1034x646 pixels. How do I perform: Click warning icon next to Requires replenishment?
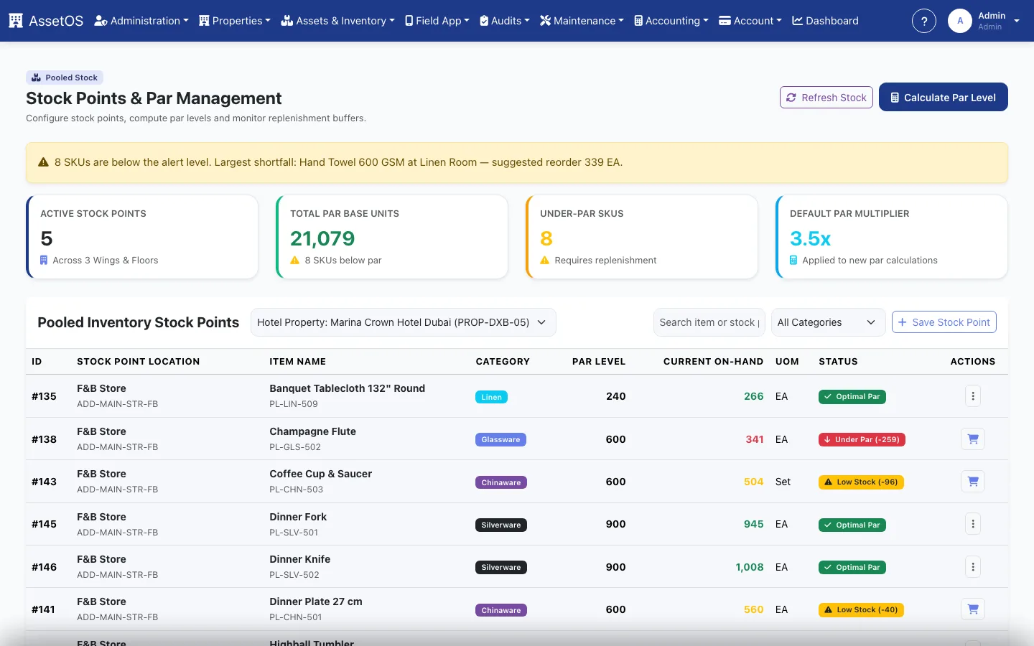(x=544, y=260)
